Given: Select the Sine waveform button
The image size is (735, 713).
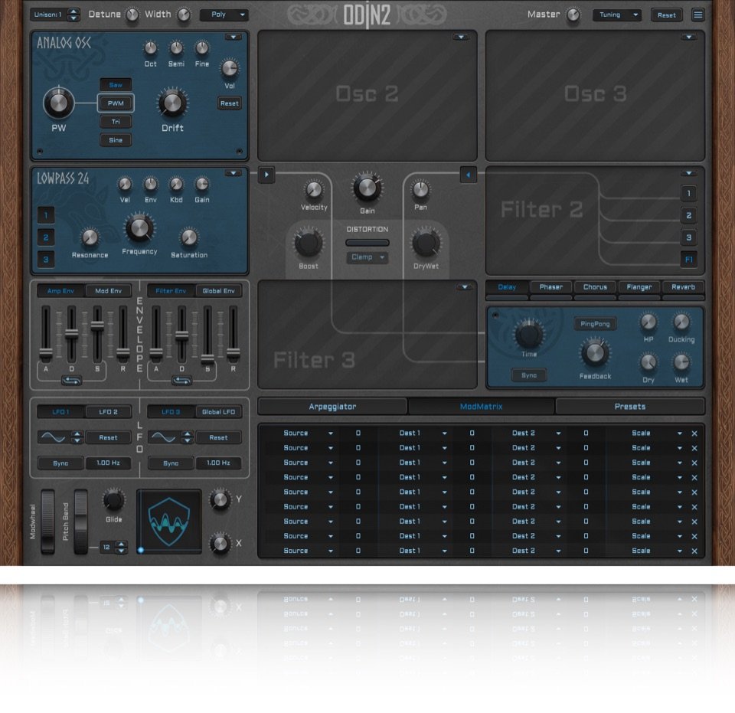Looking at the screenshot, I should coord(116,140).
